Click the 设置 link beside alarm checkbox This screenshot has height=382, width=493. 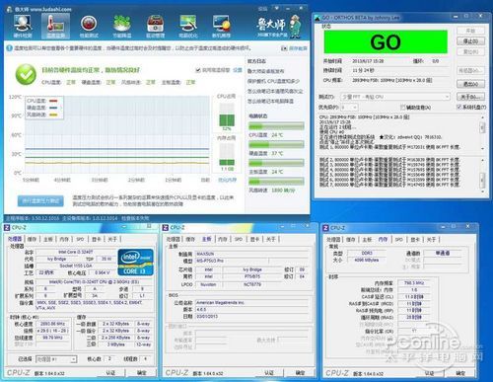click(238, 70)
